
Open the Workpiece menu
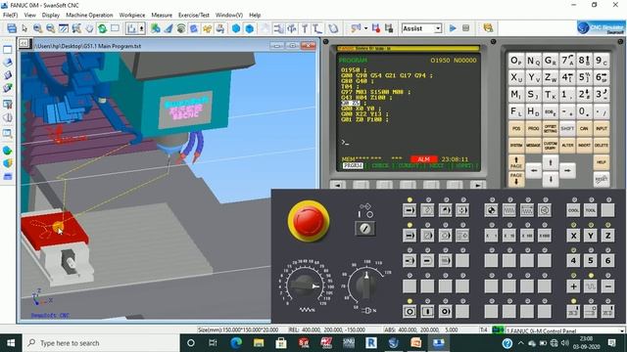click(x=132, y=15)
